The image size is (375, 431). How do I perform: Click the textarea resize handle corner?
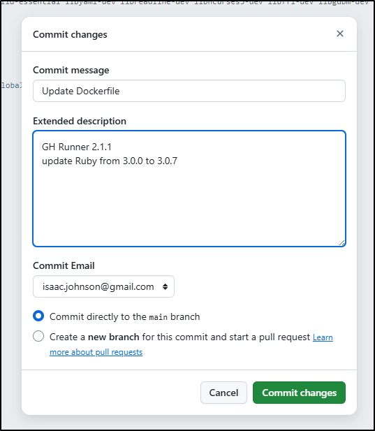(x=341, y=242)
